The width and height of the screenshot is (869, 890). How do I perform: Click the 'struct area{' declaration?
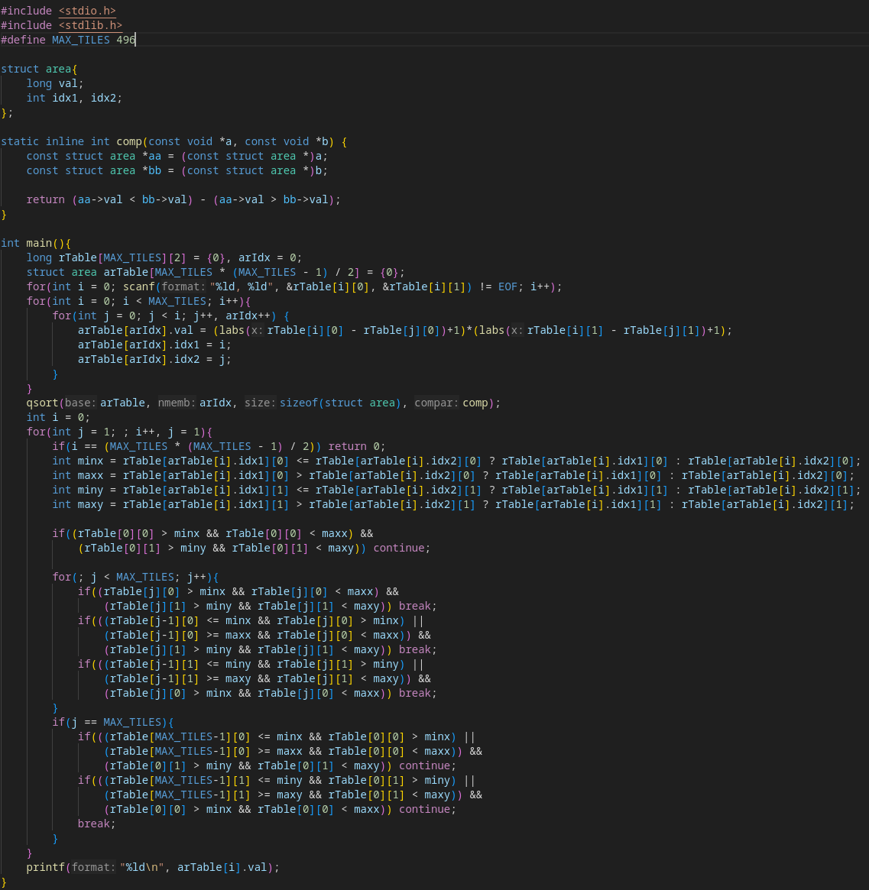pyautogui.click(x=39, y=69)
